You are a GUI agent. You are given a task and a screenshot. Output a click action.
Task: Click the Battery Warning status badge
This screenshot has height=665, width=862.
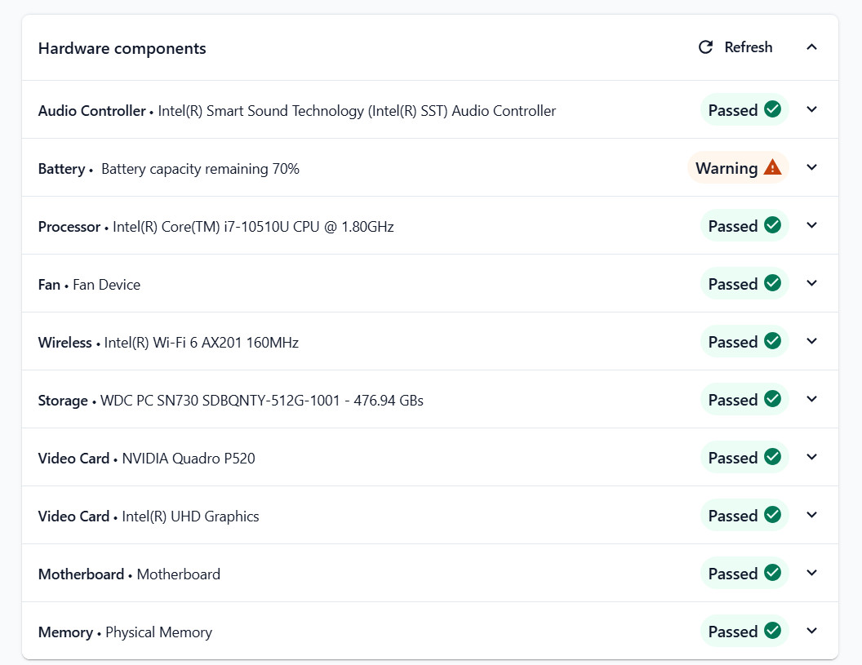click(x=738, y=167)
